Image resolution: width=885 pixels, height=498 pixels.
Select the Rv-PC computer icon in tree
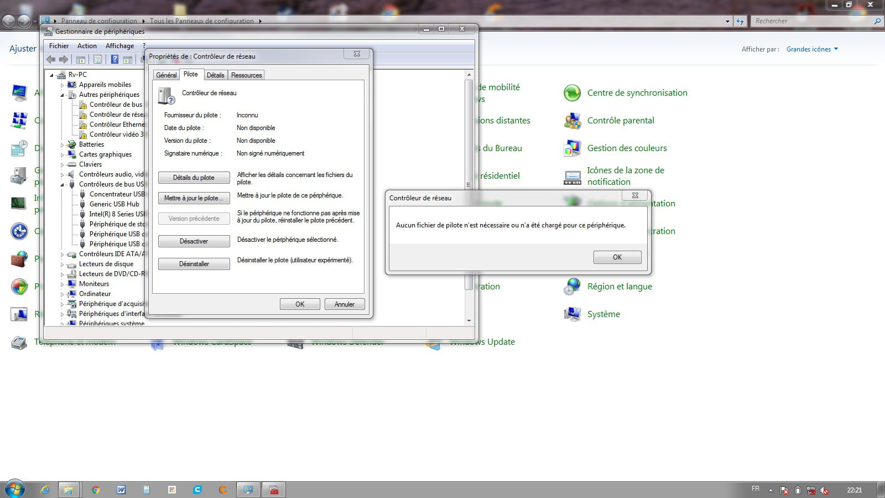(61, 74)
